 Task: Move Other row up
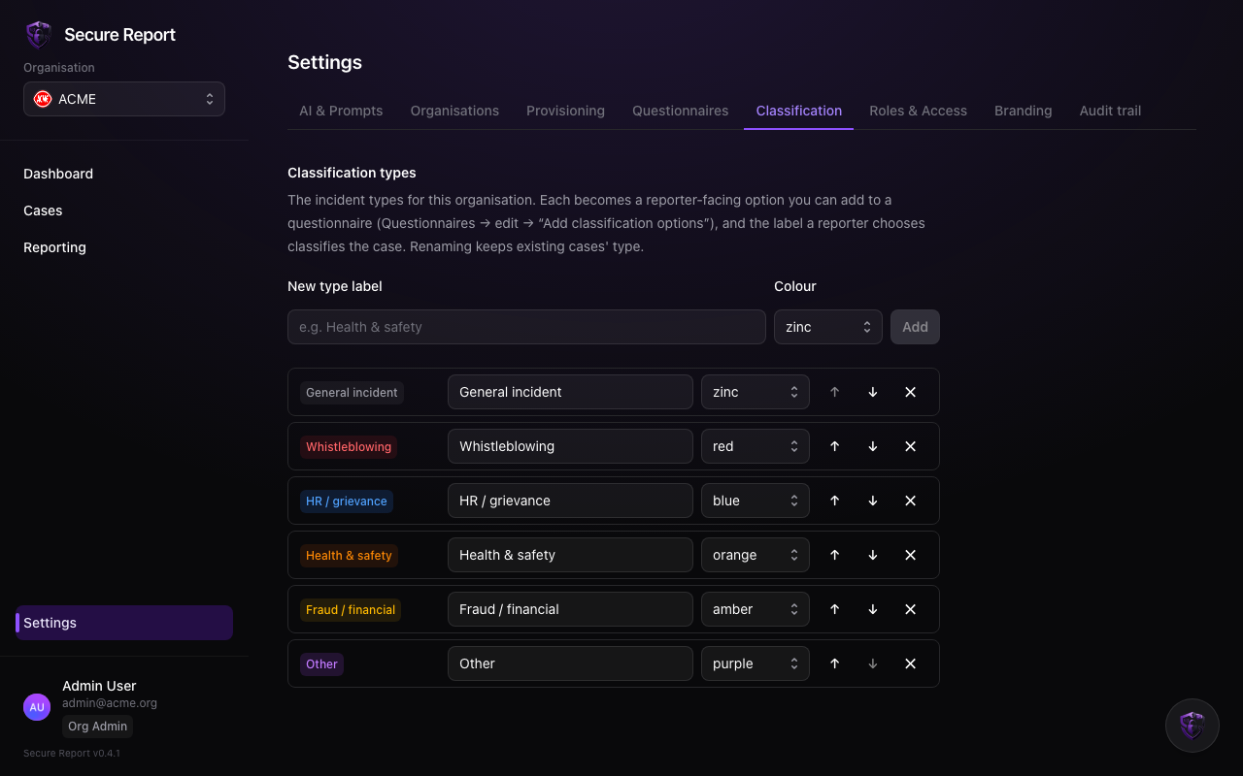tap(835, 663)
